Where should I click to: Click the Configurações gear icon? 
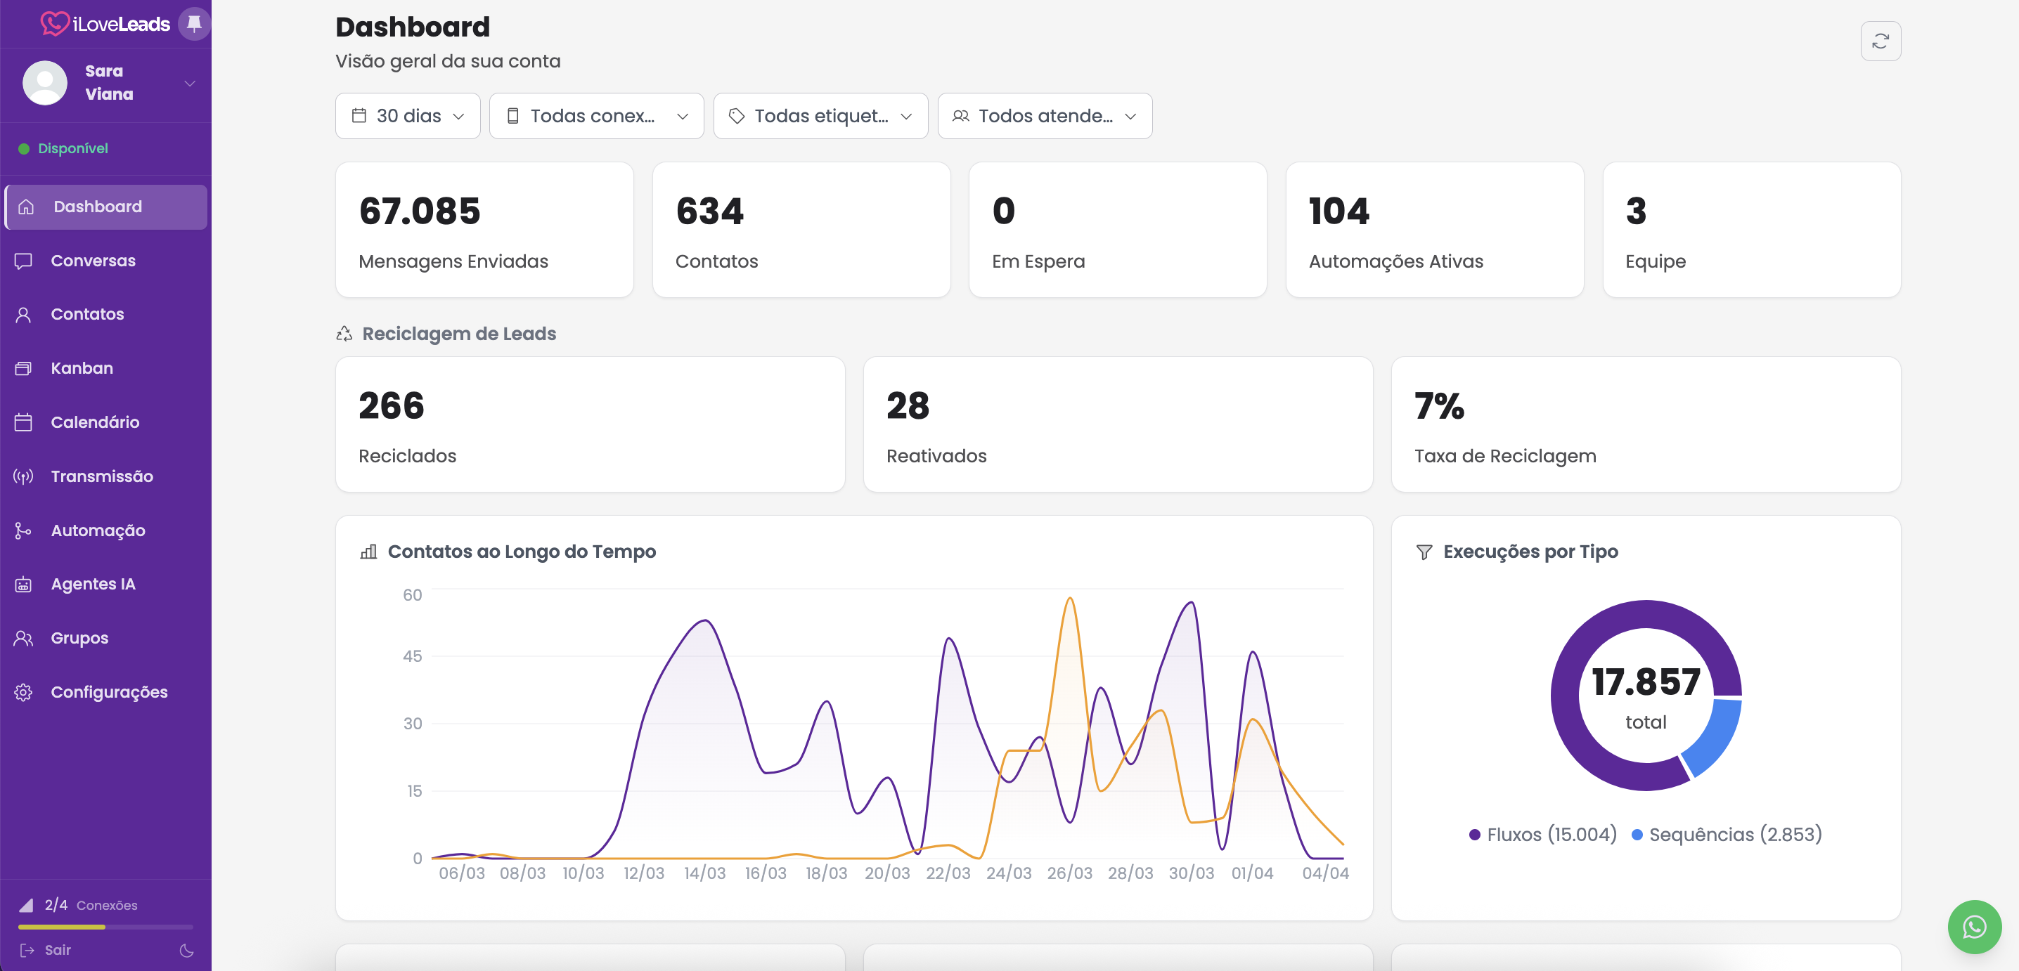[23, 692]
